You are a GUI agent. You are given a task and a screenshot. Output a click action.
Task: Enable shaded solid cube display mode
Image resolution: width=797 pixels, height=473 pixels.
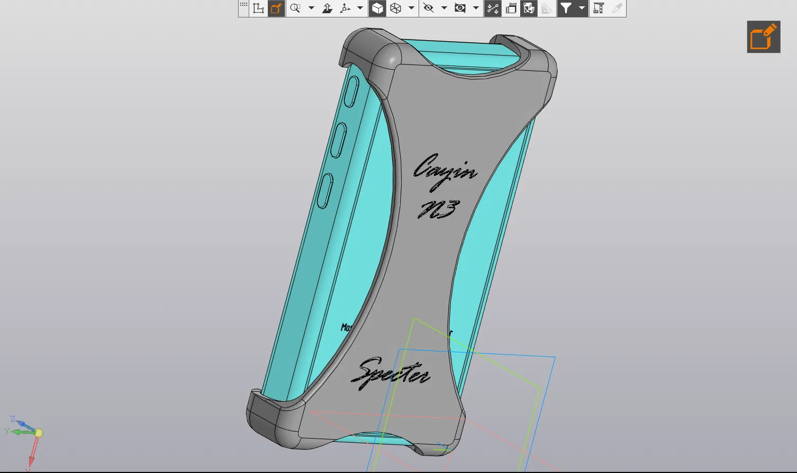(x=377, y=8)
